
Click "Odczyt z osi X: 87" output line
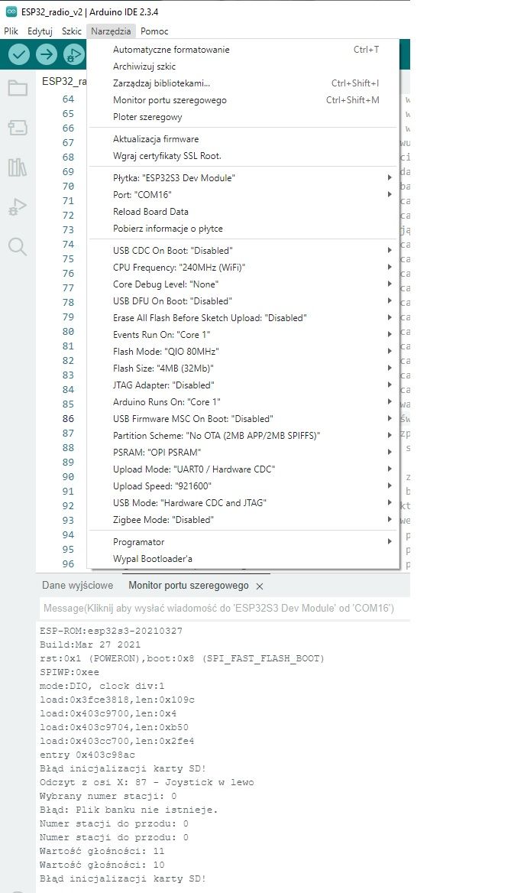coord(147,782)
